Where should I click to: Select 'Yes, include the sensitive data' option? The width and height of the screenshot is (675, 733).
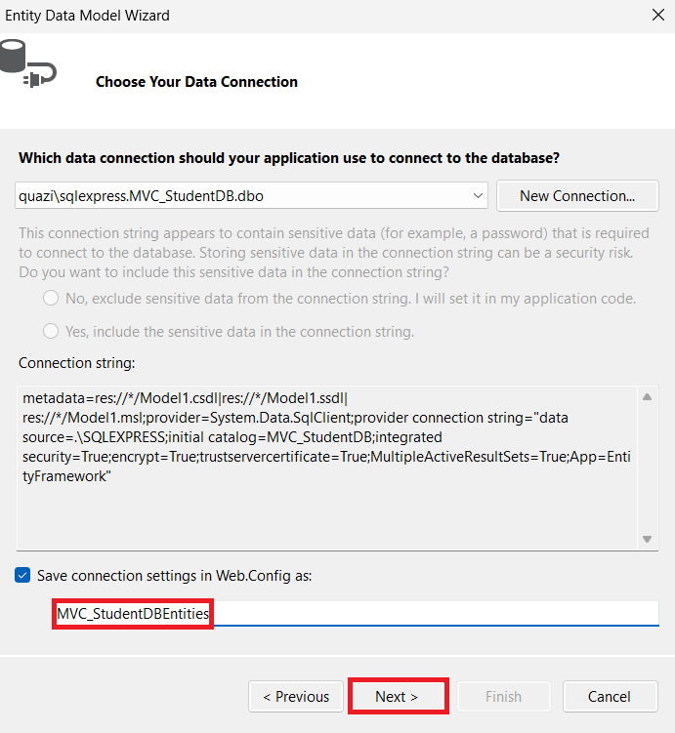click(x=51, y=331)
